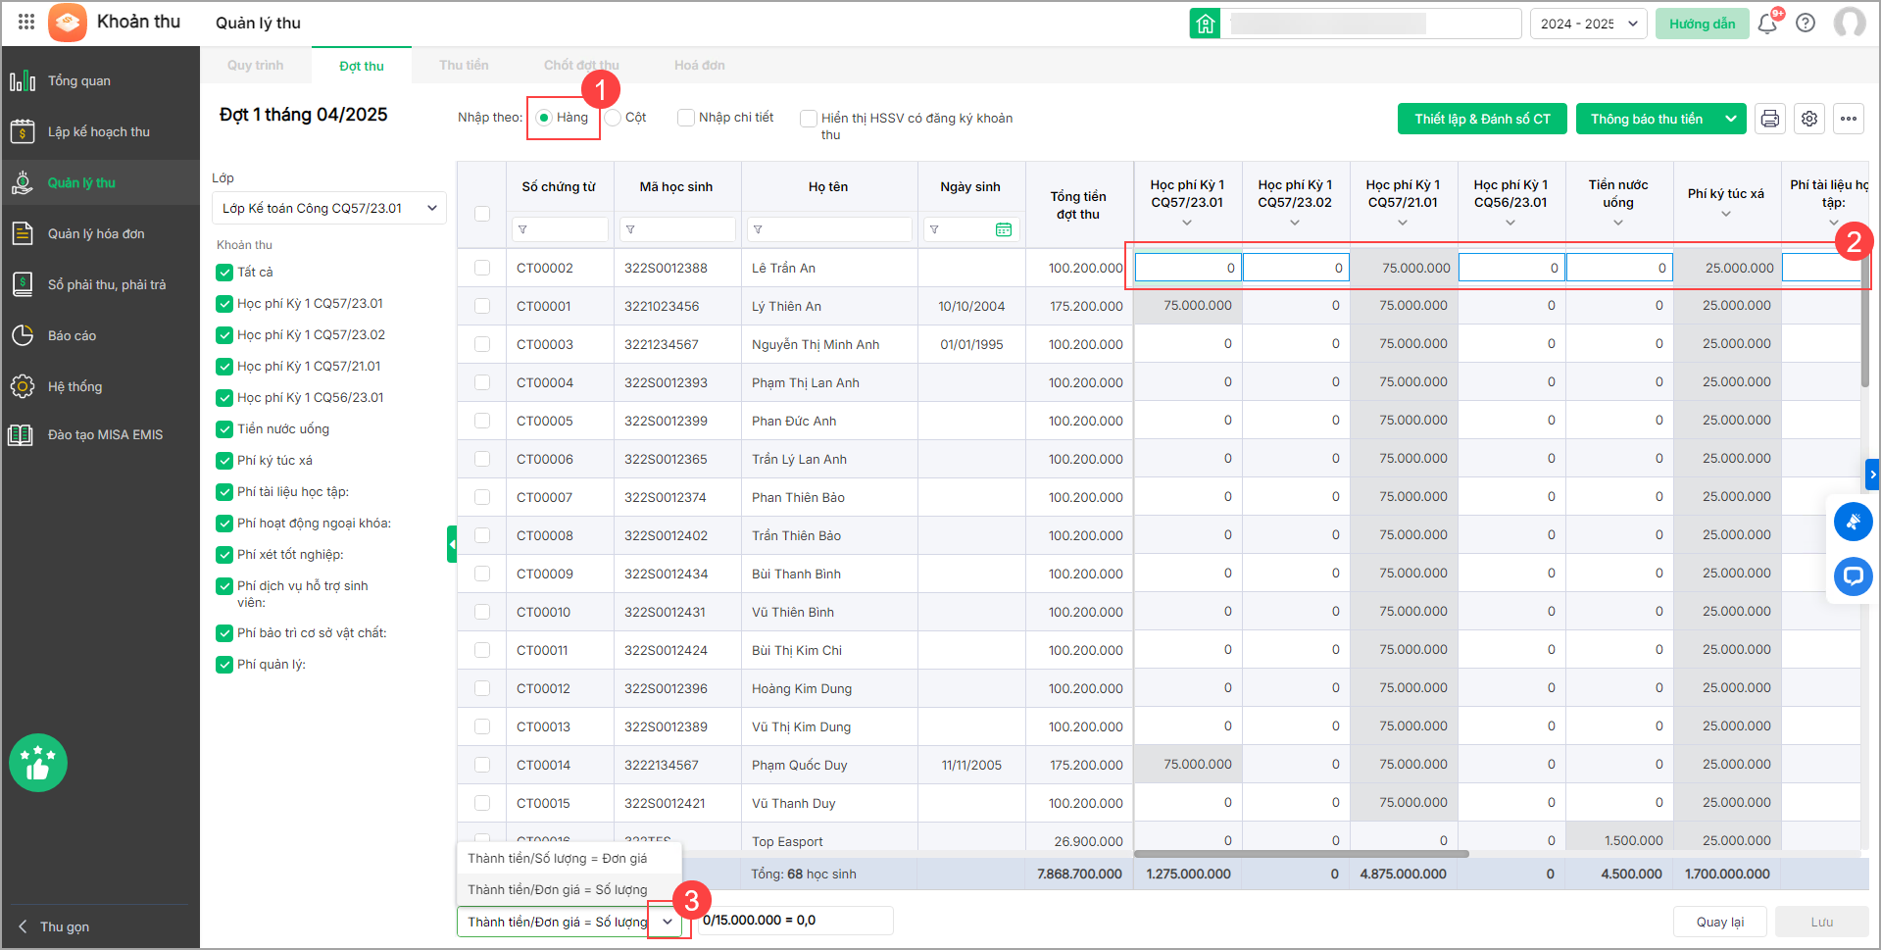1881x950 pixels.
Task: Expand the Thông báo thu tiền dropdown arrow
Action: click(x=1731, y=119)
